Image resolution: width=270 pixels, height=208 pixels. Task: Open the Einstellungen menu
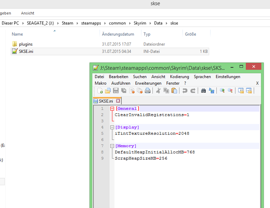(228, 77)
